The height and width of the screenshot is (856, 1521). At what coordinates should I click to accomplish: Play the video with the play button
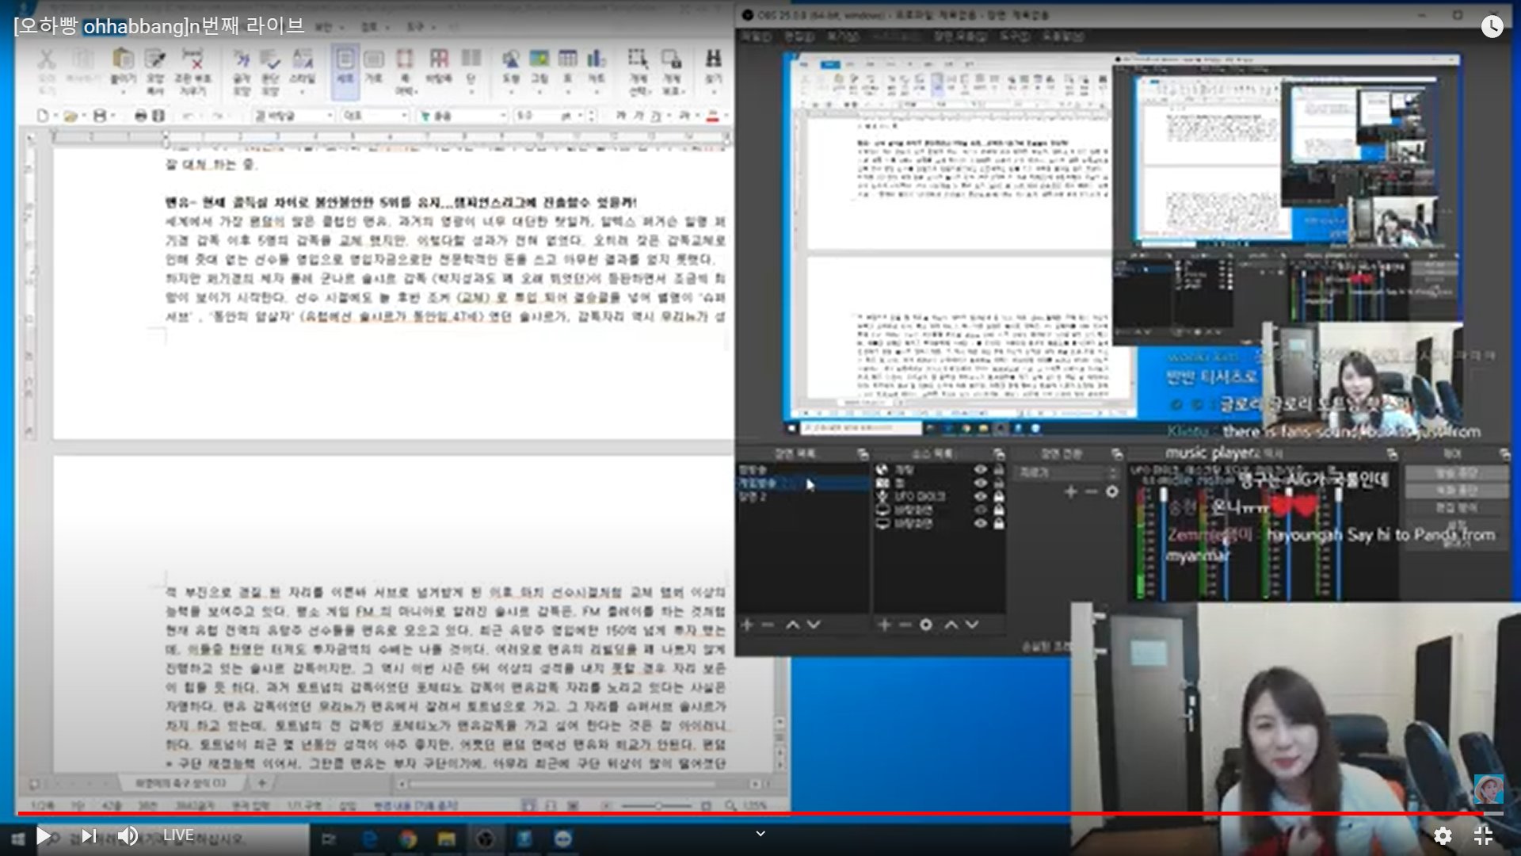point(44,835)
